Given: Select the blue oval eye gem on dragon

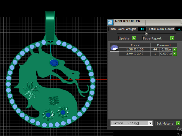Looking at the screenshot, I should click(x=54, y=63).
